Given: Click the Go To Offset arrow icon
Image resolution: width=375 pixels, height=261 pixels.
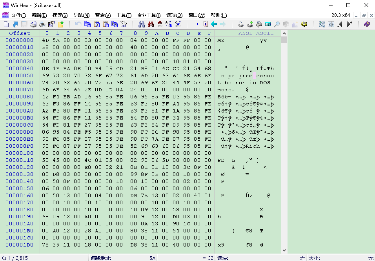Looking at the screenshot, I should click(x=196, y=24).
